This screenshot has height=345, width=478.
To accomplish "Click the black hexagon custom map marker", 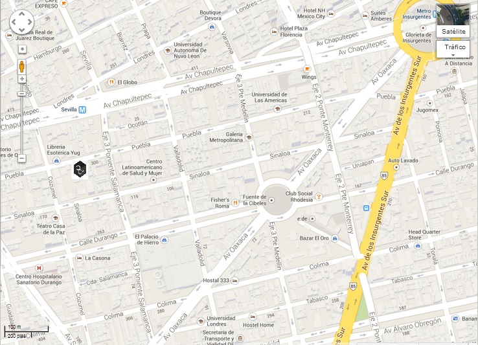I will click(x=80, y=170).
